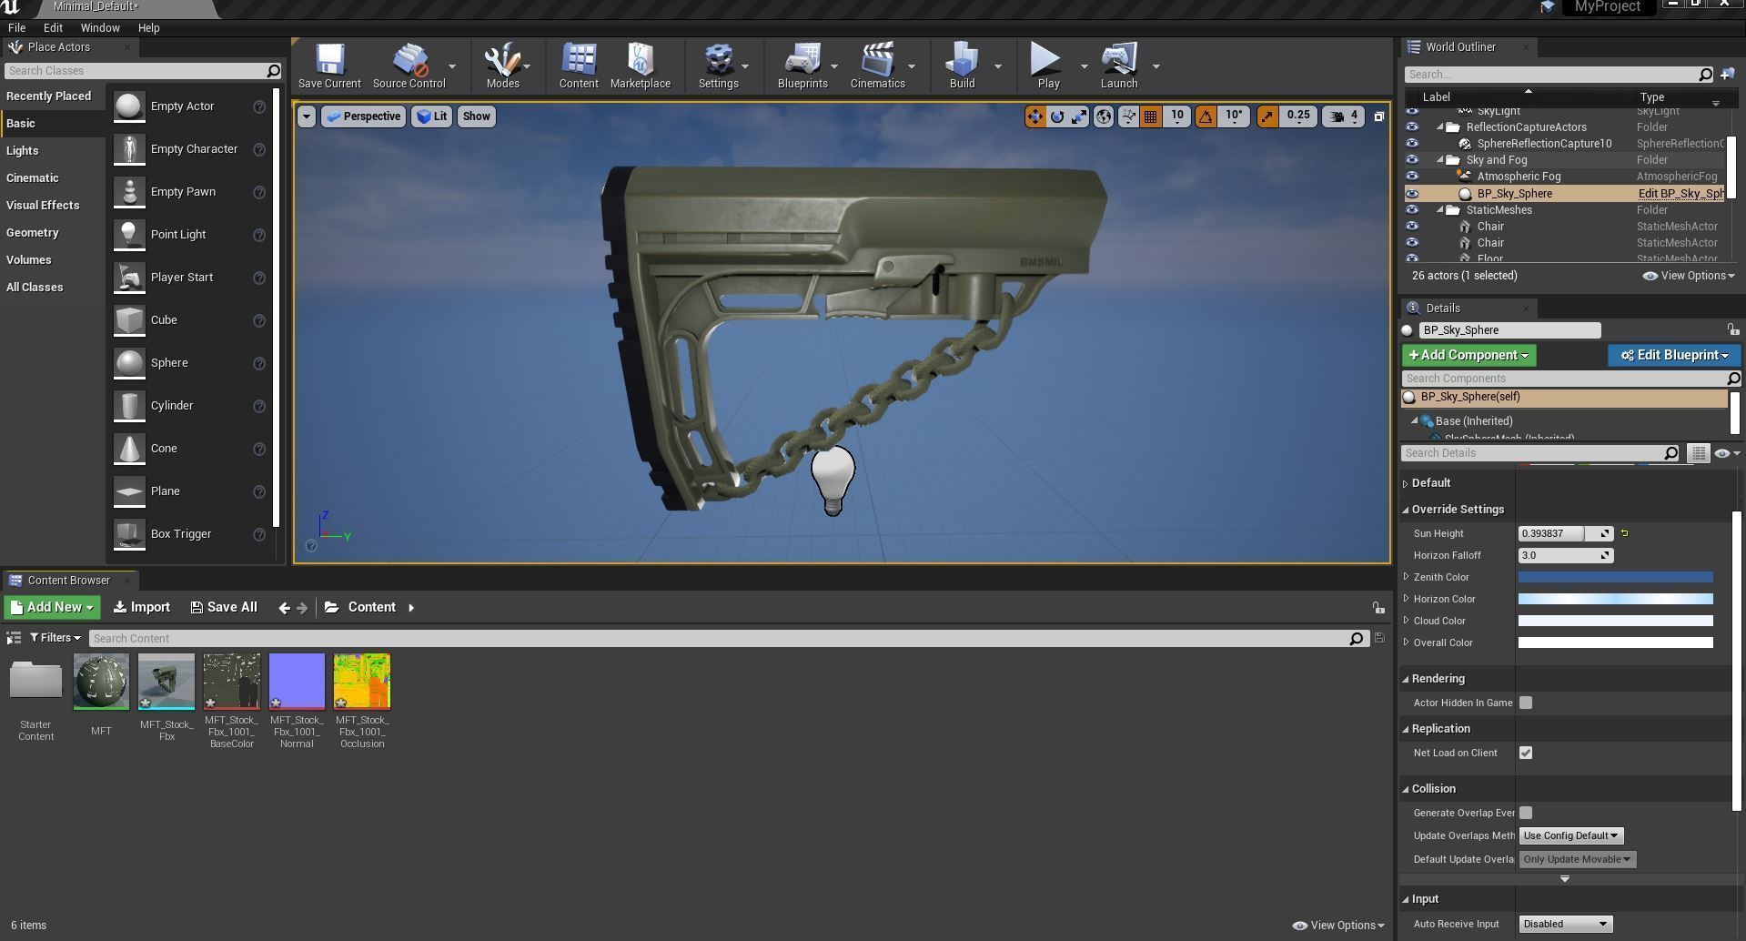Click the Lit view mode button
The image size is (1746, 941).
[431, 116]
